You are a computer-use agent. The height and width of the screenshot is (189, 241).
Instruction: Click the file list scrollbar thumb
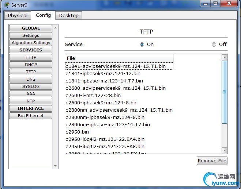click(x=225, y=92)
